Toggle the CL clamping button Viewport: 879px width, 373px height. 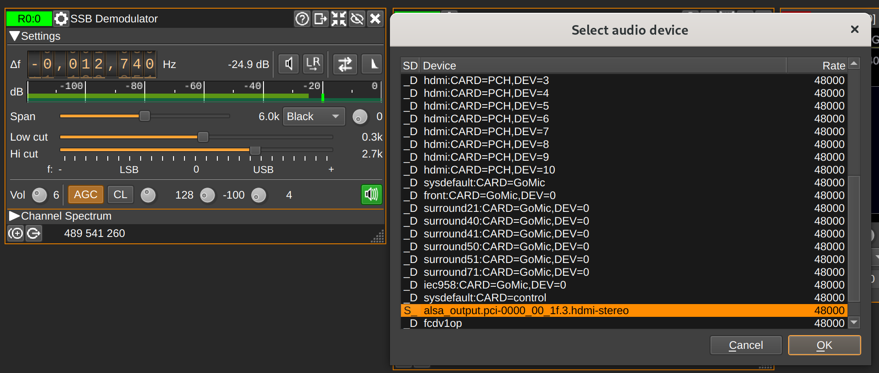pos(120,194)
